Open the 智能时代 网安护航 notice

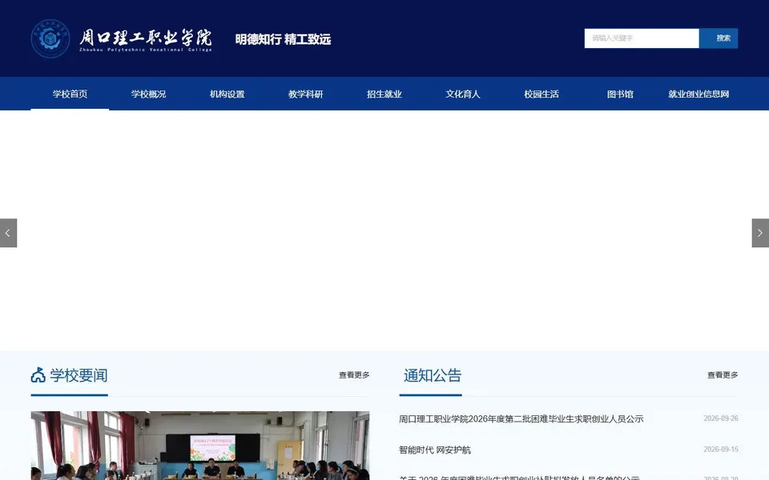coord(434,450)
